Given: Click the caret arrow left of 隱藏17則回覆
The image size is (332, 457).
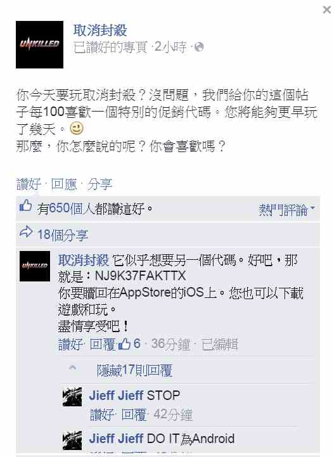Looking at the screenshot, I should pos(72,368).
